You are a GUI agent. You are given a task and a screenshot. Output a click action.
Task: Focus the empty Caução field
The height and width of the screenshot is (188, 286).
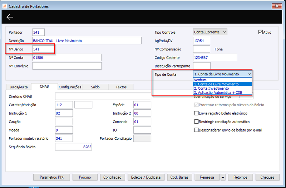(64, 122)
